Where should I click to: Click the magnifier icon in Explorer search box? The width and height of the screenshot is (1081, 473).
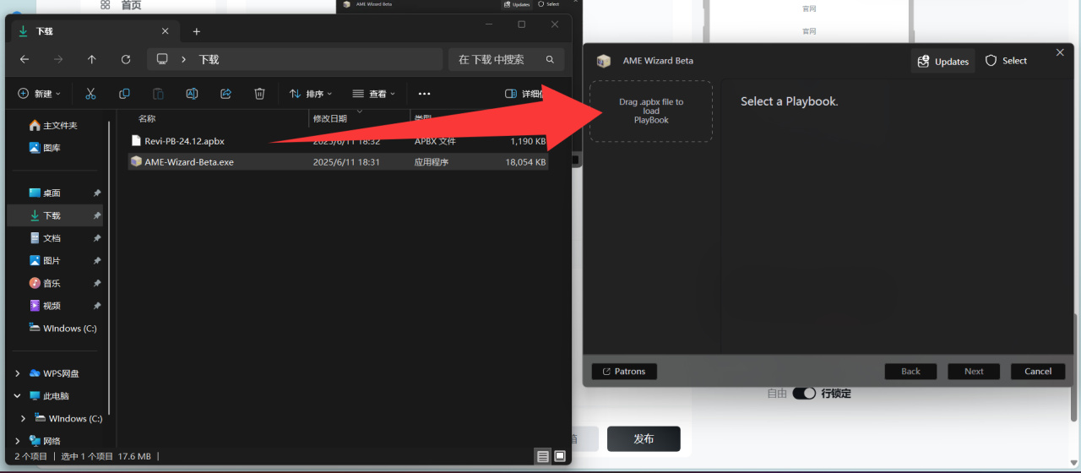tap(550, 59)
